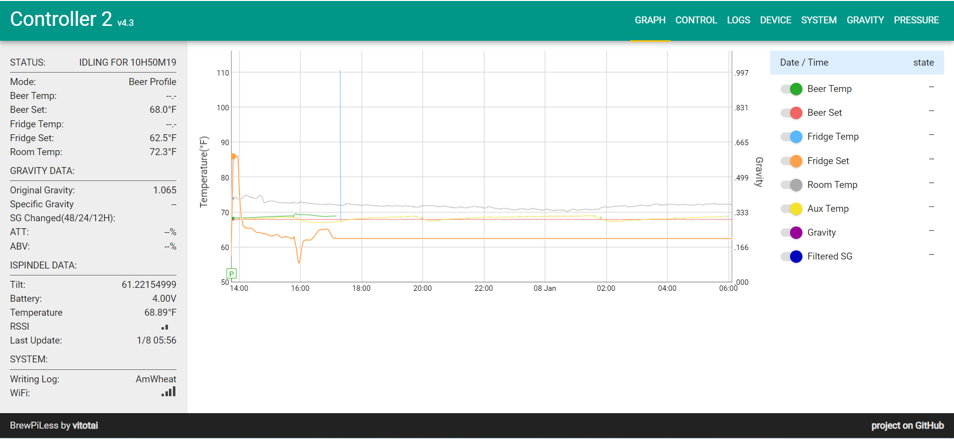954x439 pixels.
Task: Click the state column header
Action: 923,63
